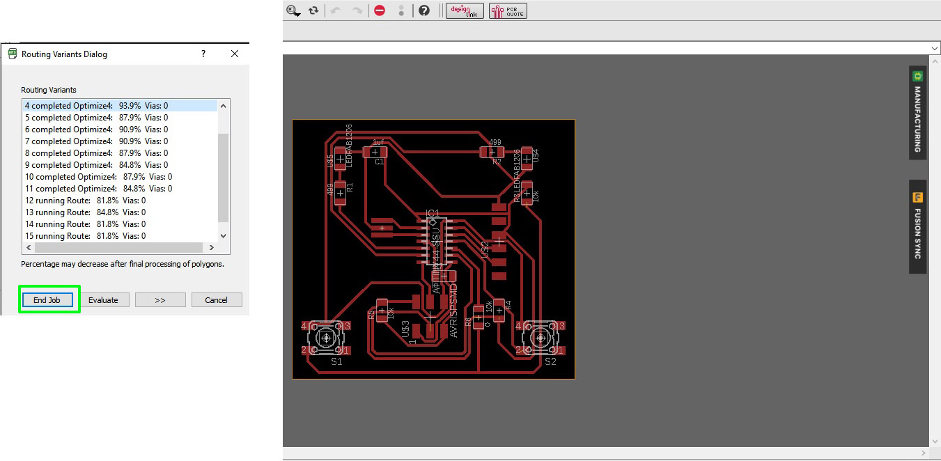Expand the command line dropdown arrow
The width and height of the screenshot is (941, 461).
tap(935, 47)
